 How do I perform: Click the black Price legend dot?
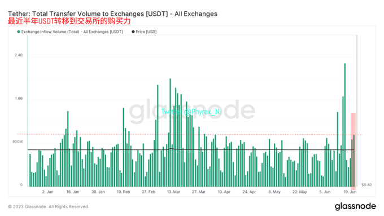tap(133, 32)
